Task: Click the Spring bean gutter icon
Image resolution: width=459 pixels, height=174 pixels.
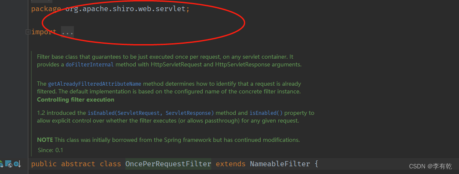Action: click(1, 164)
